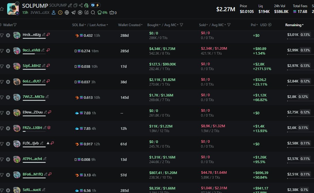Open the token website globe icon
Screen dimensions: 314x193
[x=67, y=12]
